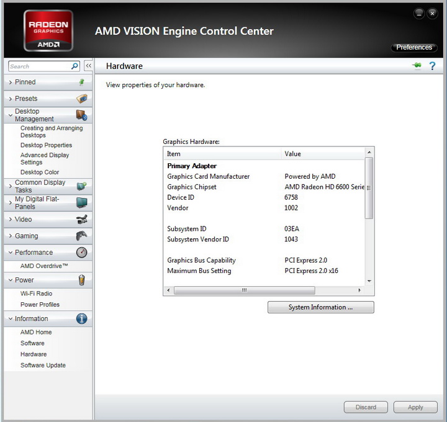Minimize the Control Center window

(419, 14)
